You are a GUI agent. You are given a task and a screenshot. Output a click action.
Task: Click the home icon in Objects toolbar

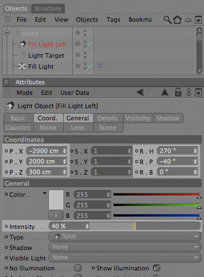[x=177, y=19]
